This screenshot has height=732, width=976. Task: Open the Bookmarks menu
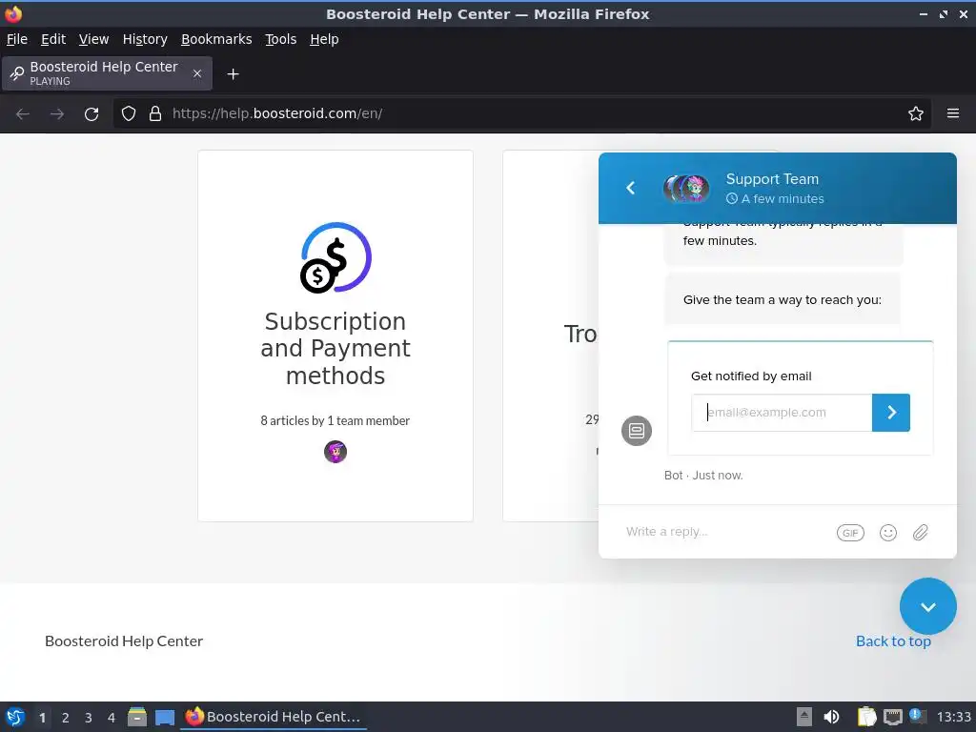(216, 39)
